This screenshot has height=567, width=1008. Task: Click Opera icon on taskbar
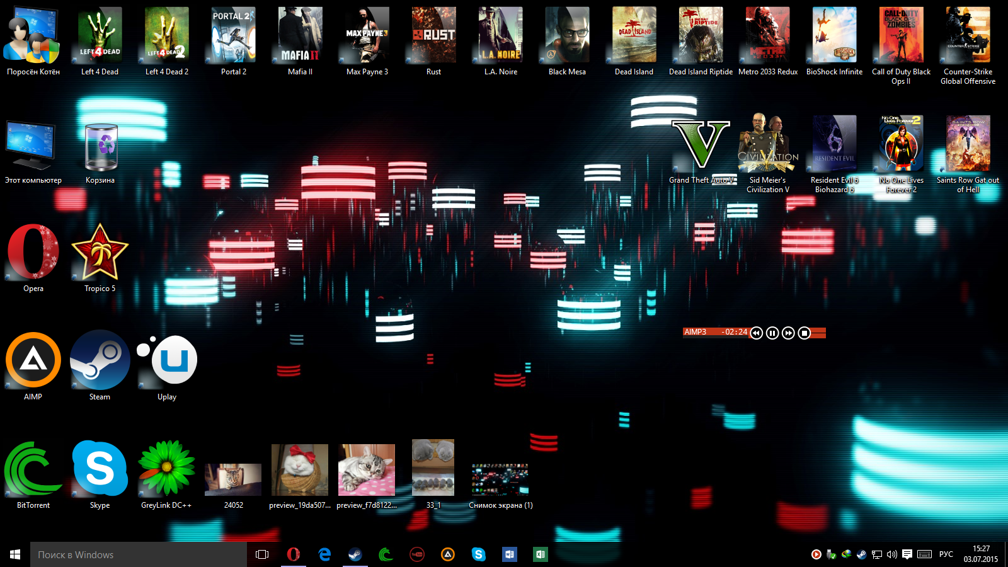293,554
